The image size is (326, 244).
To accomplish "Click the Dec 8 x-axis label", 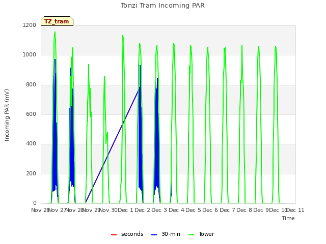I will coord(244,210).
